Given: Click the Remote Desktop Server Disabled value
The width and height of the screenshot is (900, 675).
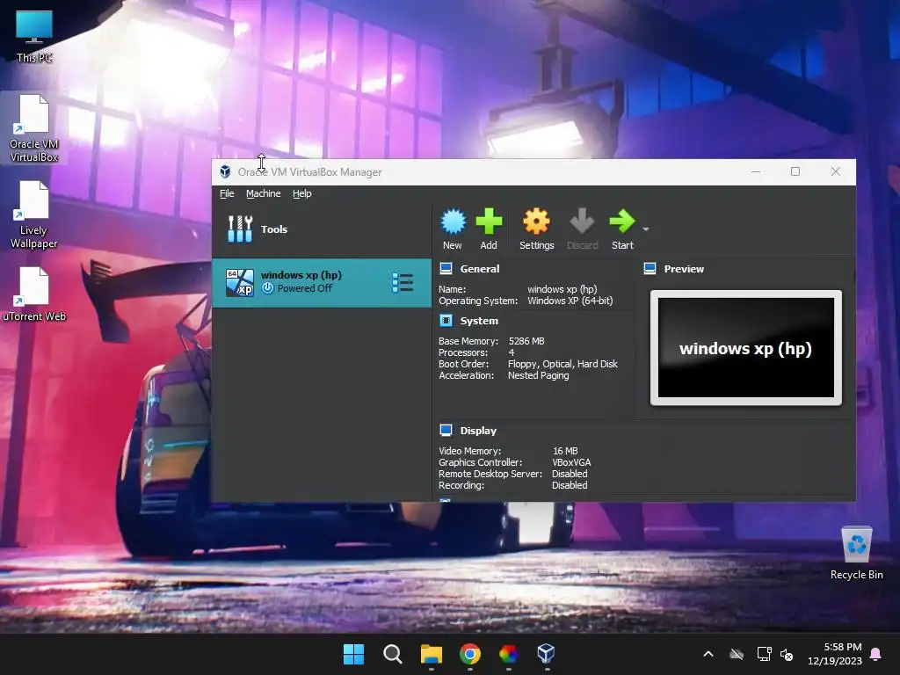Looking at the screenshot, I should point(570,474).
